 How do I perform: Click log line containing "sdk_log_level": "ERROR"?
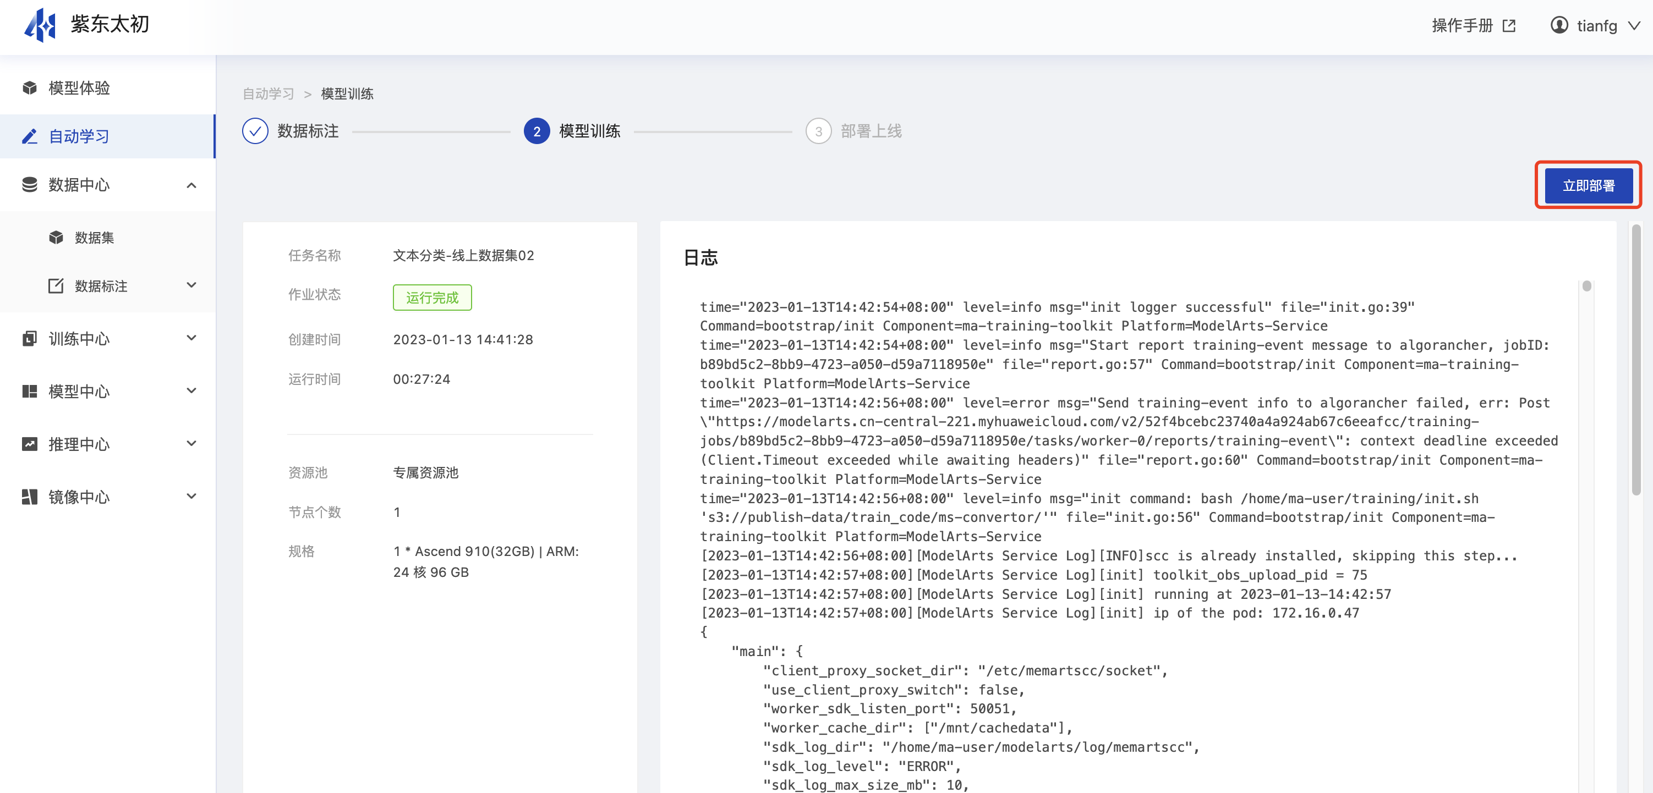coord(862,766)
